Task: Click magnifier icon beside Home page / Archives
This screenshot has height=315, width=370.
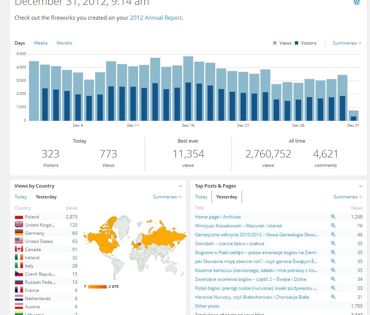Action: click(x=333, y=217)
